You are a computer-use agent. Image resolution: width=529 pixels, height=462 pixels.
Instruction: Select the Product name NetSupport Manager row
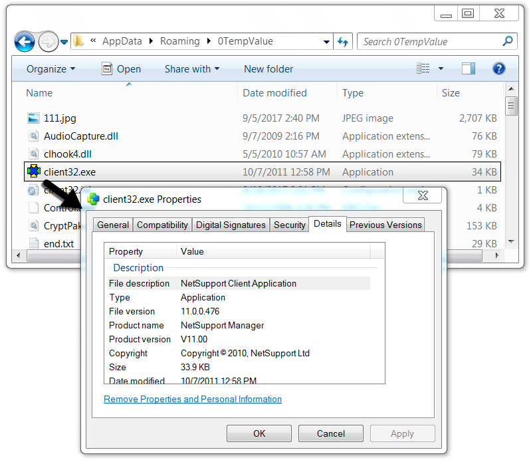(239, 325)
